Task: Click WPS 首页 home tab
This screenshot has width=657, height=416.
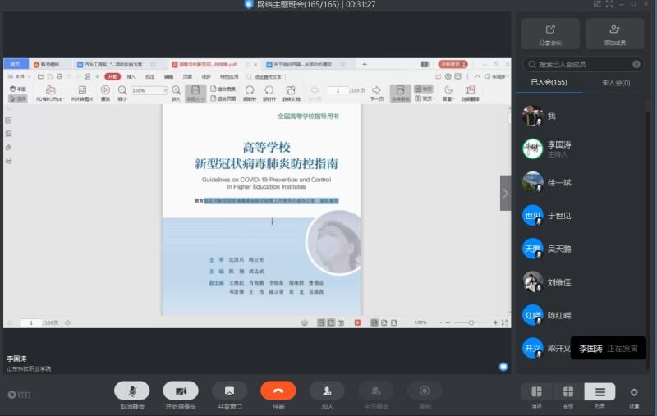Action: (16, 64)
